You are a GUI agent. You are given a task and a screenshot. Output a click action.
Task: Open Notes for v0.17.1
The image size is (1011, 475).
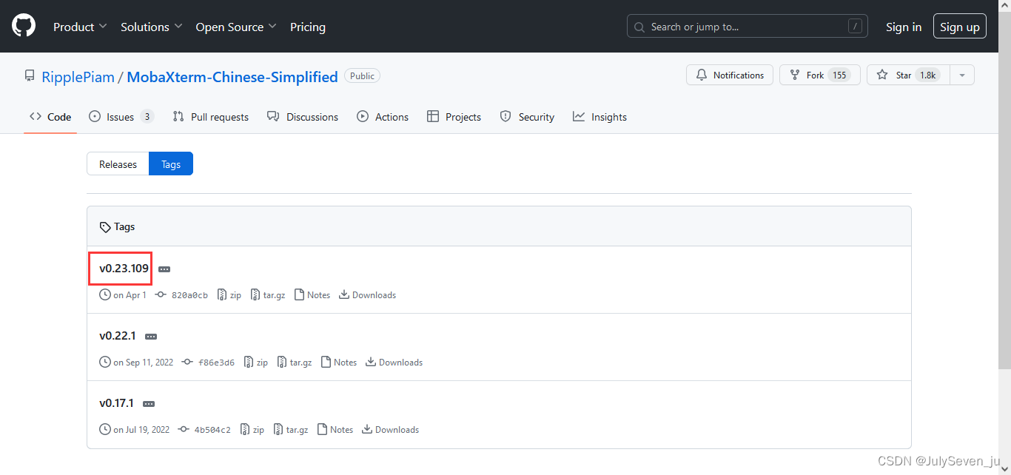coord(335,430)
